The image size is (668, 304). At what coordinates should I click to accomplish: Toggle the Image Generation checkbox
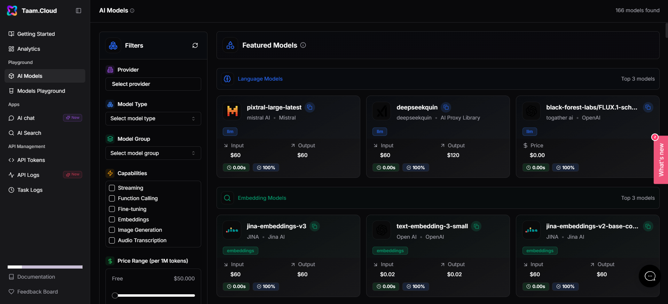(x=112, y=230)
